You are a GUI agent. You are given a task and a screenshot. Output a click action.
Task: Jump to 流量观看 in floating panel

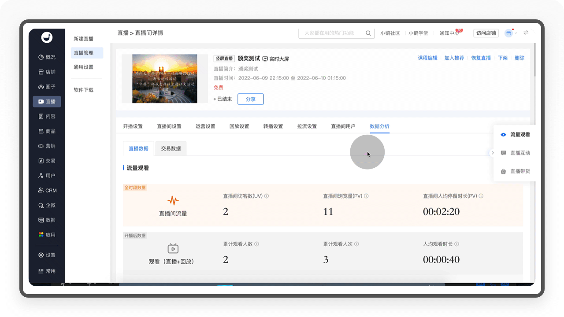(516, 135)
